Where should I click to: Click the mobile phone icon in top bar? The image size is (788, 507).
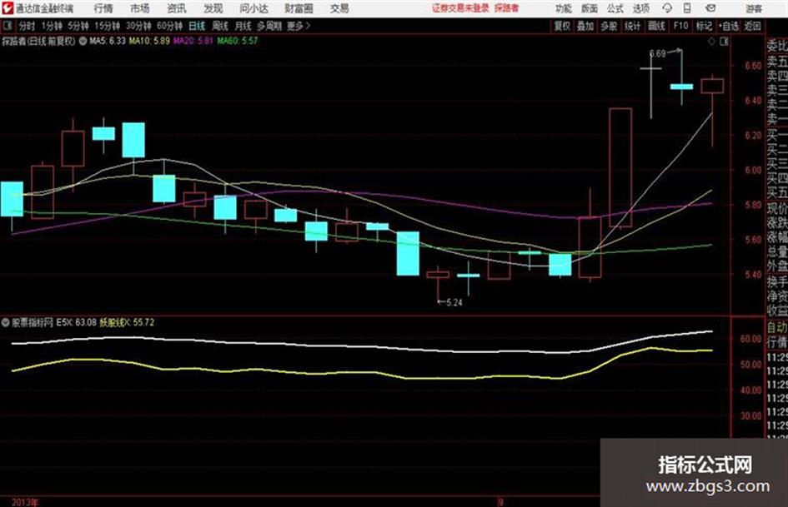[687, 8]
